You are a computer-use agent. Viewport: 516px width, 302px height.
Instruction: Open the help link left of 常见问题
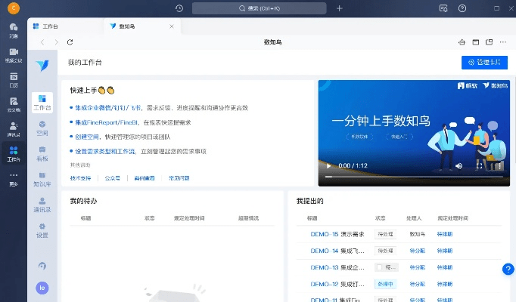point(145,178)
